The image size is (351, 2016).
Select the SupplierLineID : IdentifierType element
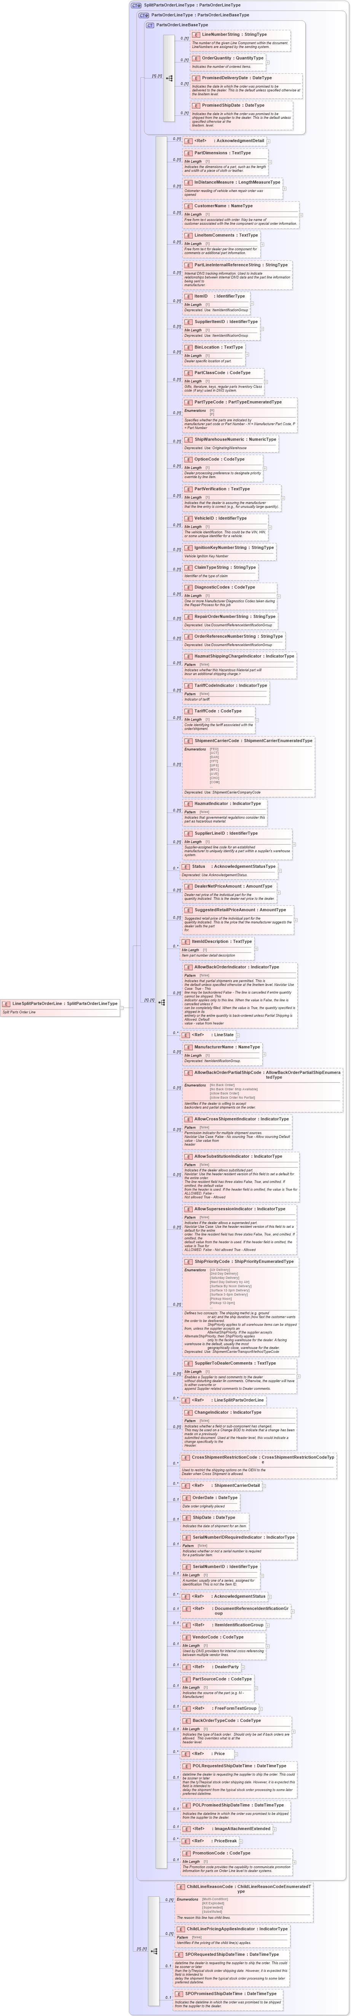[238, 844]
